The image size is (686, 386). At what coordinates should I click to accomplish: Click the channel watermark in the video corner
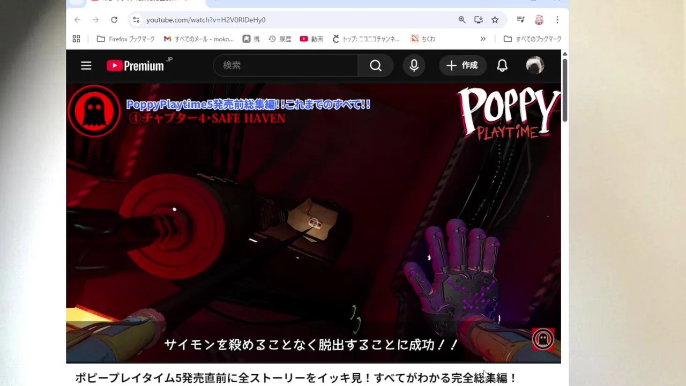[x=543, y=339]
